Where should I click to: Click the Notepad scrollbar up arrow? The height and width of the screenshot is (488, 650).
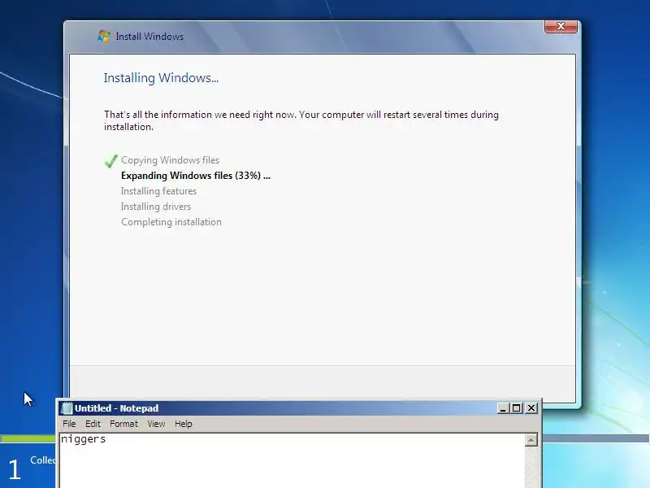pyautogui.click(x=531, y=440)
